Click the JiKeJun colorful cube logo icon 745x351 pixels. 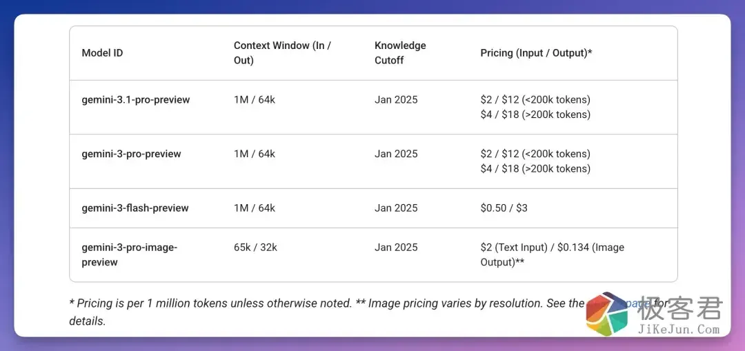(x=607, y=314)
